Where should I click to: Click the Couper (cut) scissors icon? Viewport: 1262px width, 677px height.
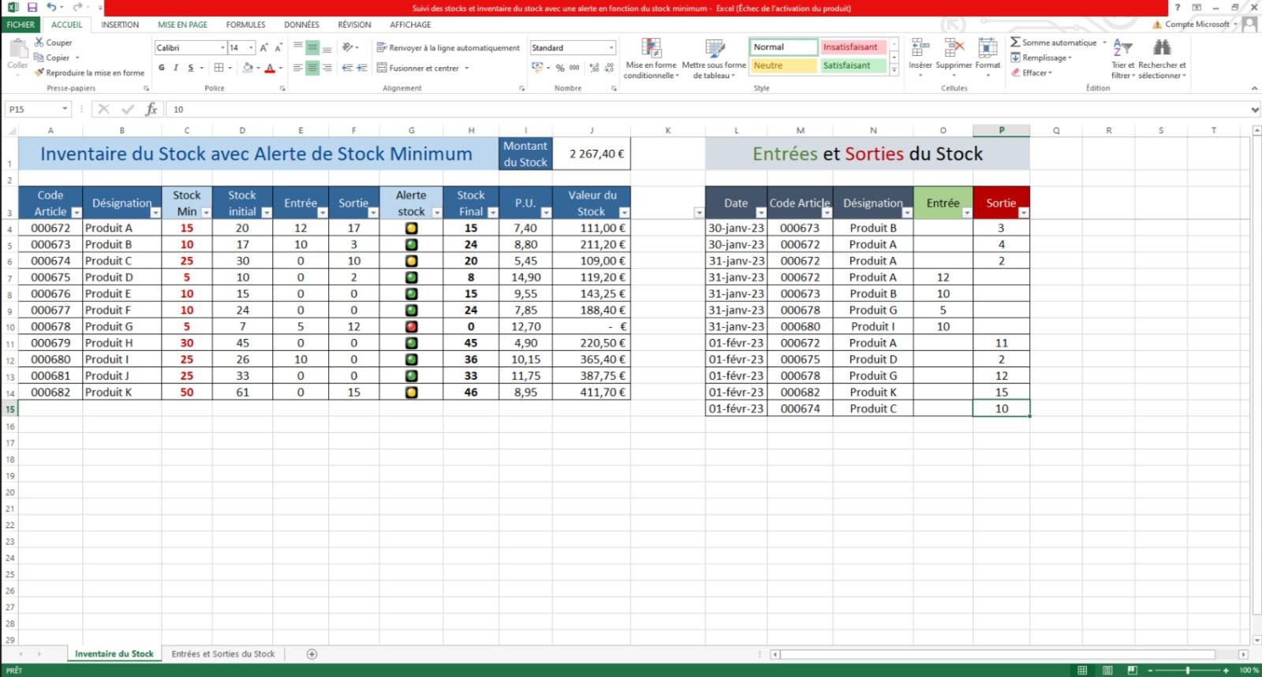click(39, 43)
